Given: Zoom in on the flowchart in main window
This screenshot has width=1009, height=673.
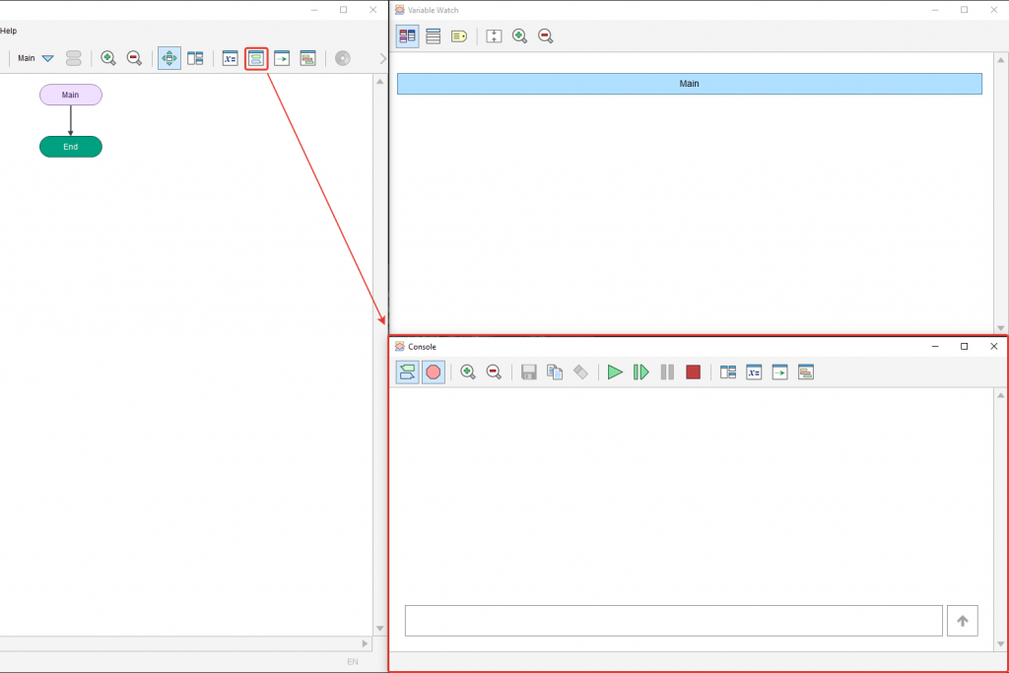Looking at the screenshot, I should (x=108, y=58).
